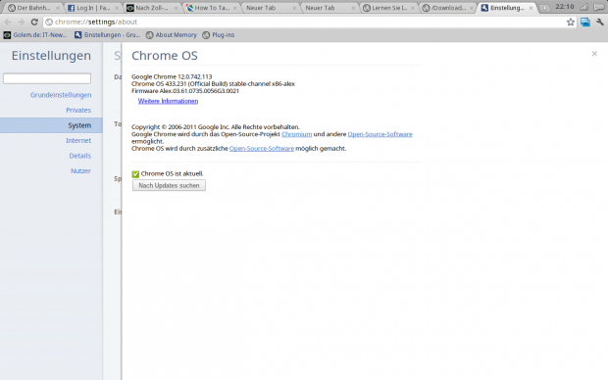This screenshot has height=380, width=608.
Task: Click the 'Copyright © 2006-2011 Google Inc.' text
Action: pos(216,127)
